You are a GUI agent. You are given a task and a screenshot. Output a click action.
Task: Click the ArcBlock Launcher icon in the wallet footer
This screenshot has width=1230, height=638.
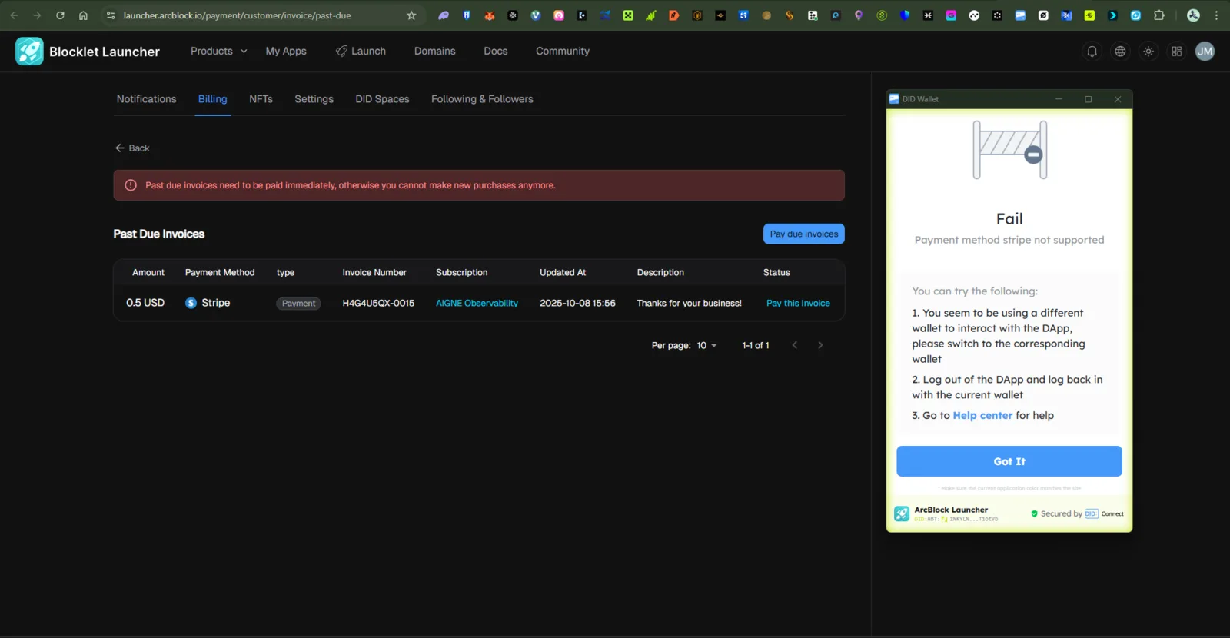click(902, 513)
